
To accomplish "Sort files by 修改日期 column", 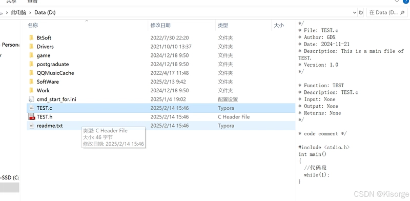I will pos(160,26).
